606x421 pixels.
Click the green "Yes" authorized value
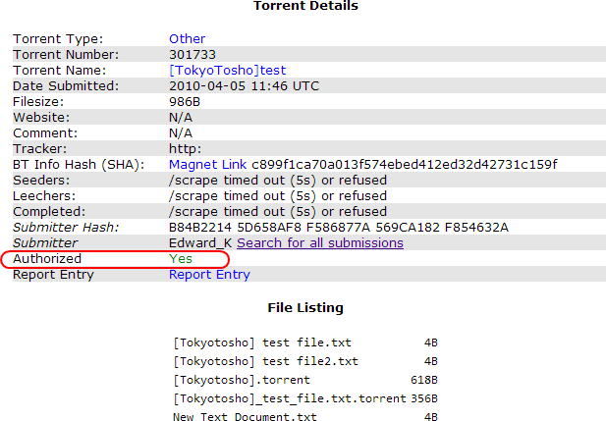(181, 259)
